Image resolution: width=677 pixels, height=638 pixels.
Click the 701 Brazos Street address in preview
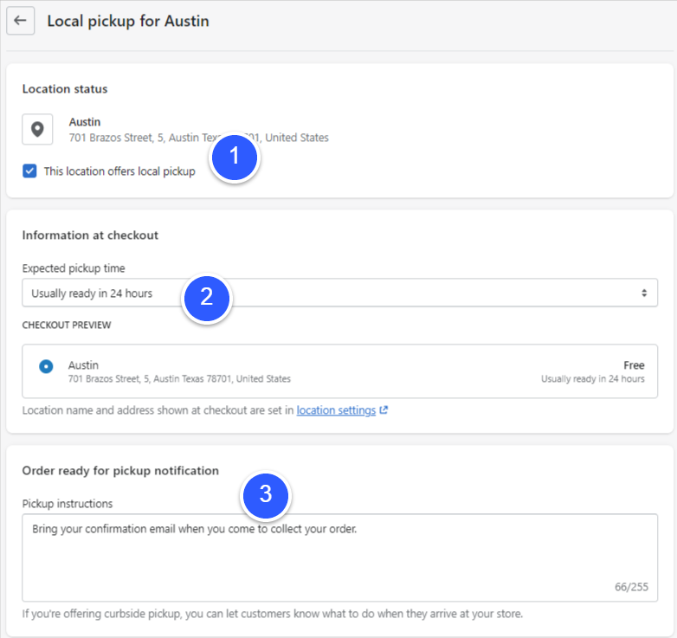pyautogui.click(x=179, y=379)
